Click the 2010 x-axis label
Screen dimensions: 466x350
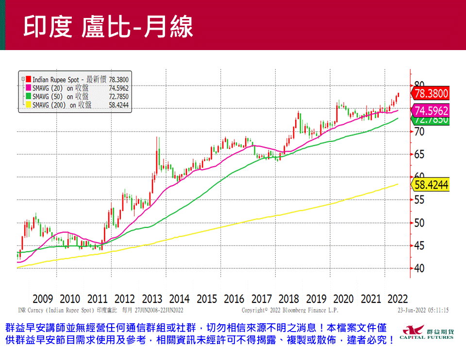pyautogui.click(x=70, y=299)
